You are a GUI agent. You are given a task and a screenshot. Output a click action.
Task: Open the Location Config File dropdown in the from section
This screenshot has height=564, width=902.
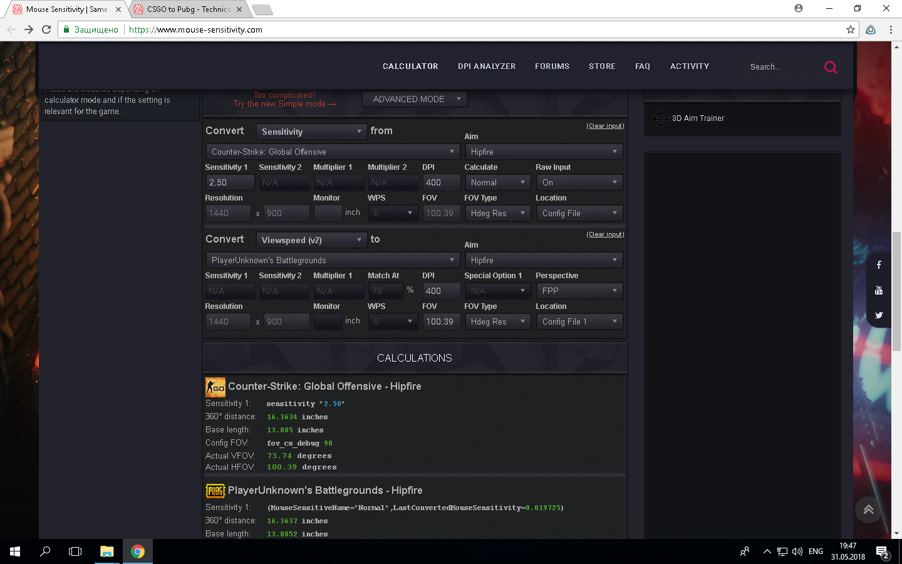[x=579, y=213]
